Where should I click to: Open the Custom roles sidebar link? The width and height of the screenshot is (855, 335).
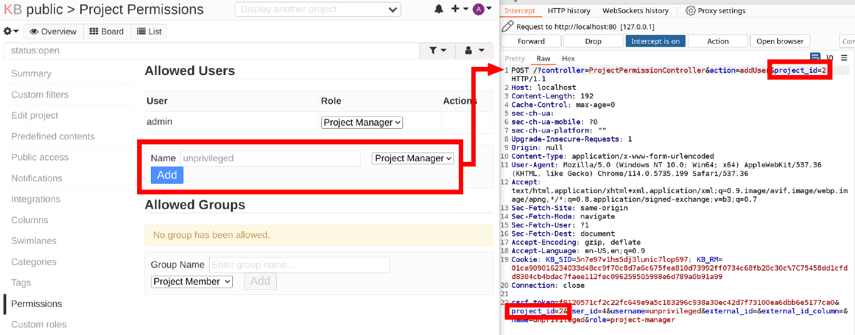coord(39,325)
